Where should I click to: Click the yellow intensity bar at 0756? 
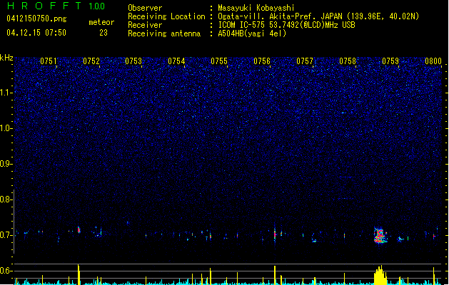(275, 275)
